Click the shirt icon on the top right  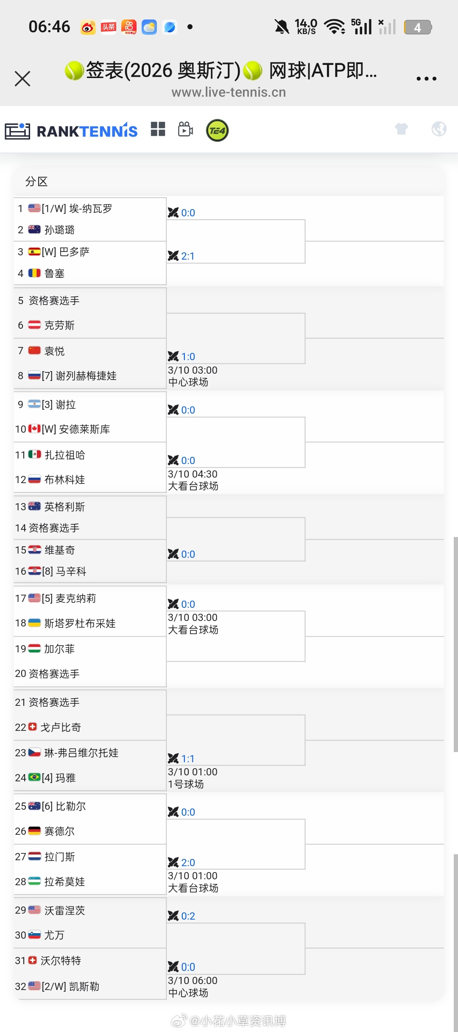tap(401, 129)
